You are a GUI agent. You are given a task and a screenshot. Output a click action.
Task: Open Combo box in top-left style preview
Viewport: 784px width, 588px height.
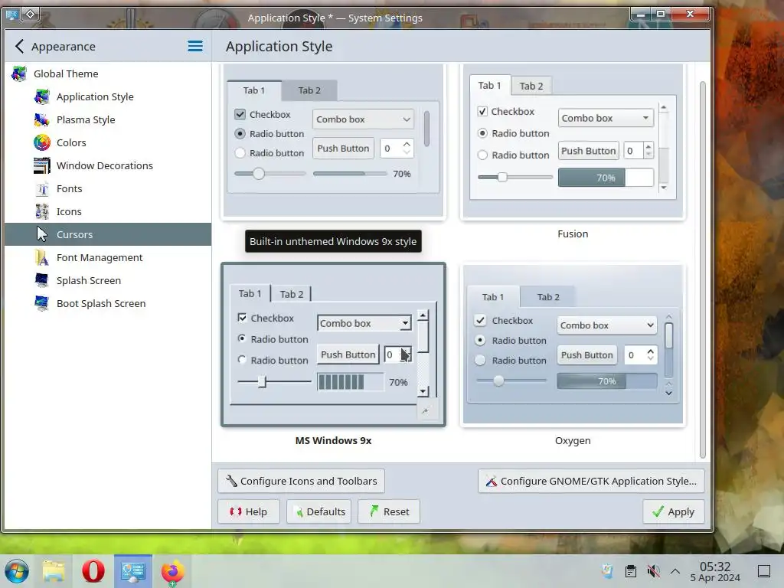[x=363, y=119]
